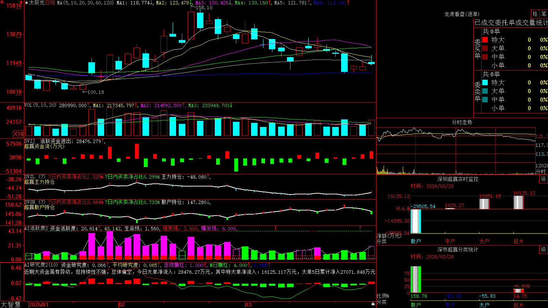Click the 大户 label in 深市超赢分类统计 chart
This screenshot has height=308, width=548.
[484, 305]
